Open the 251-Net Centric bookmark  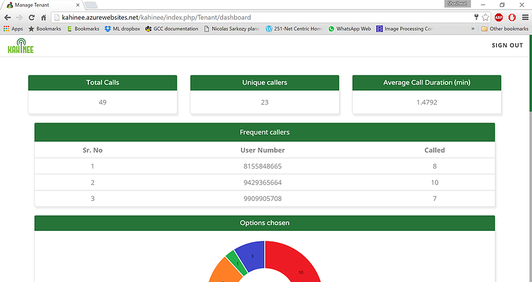tap(294, 29)
